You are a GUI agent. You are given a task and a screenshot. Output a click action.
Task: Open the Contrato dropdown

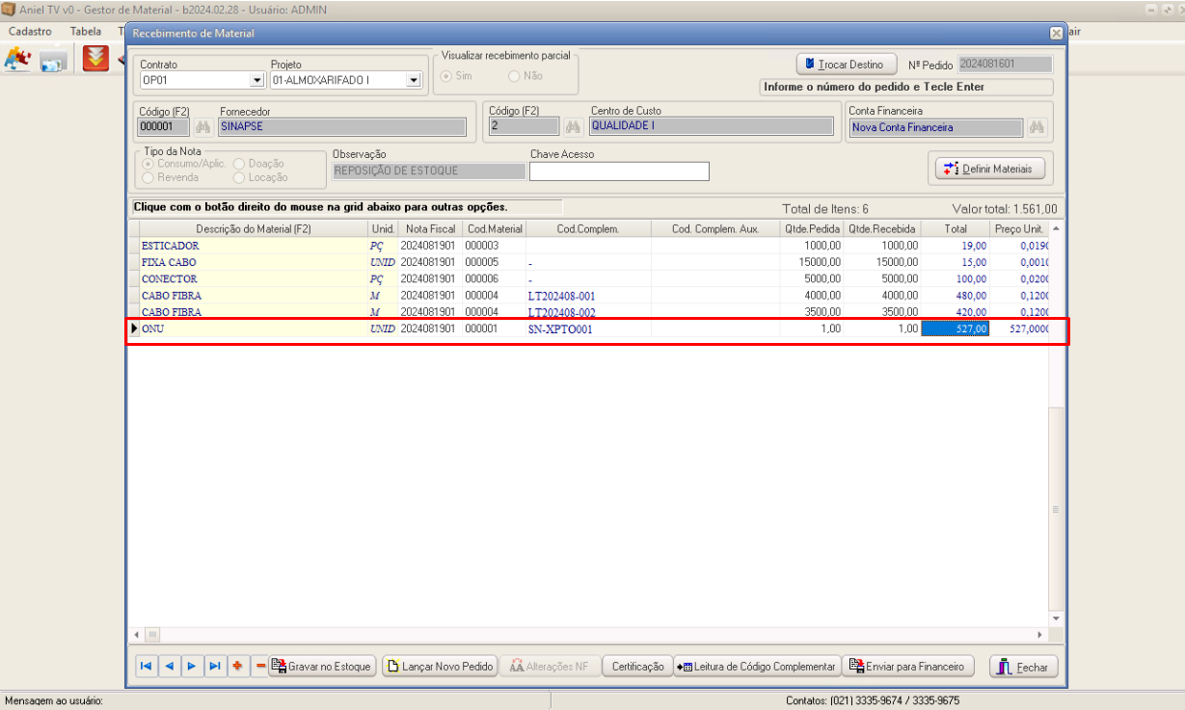tap(256, 81)
